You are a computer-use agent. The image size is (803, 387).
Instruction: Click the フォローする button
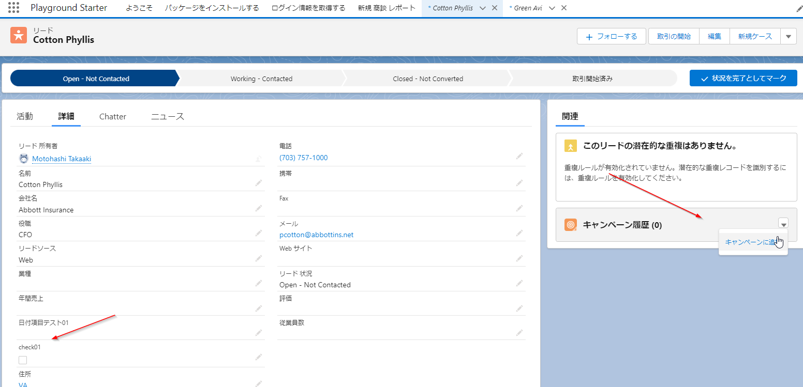pos(612,36)
